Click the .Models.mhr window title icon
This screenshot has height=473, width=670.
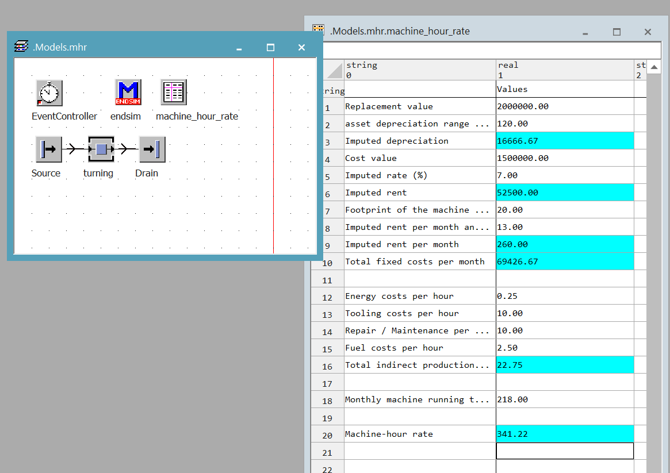pos(21,47)
